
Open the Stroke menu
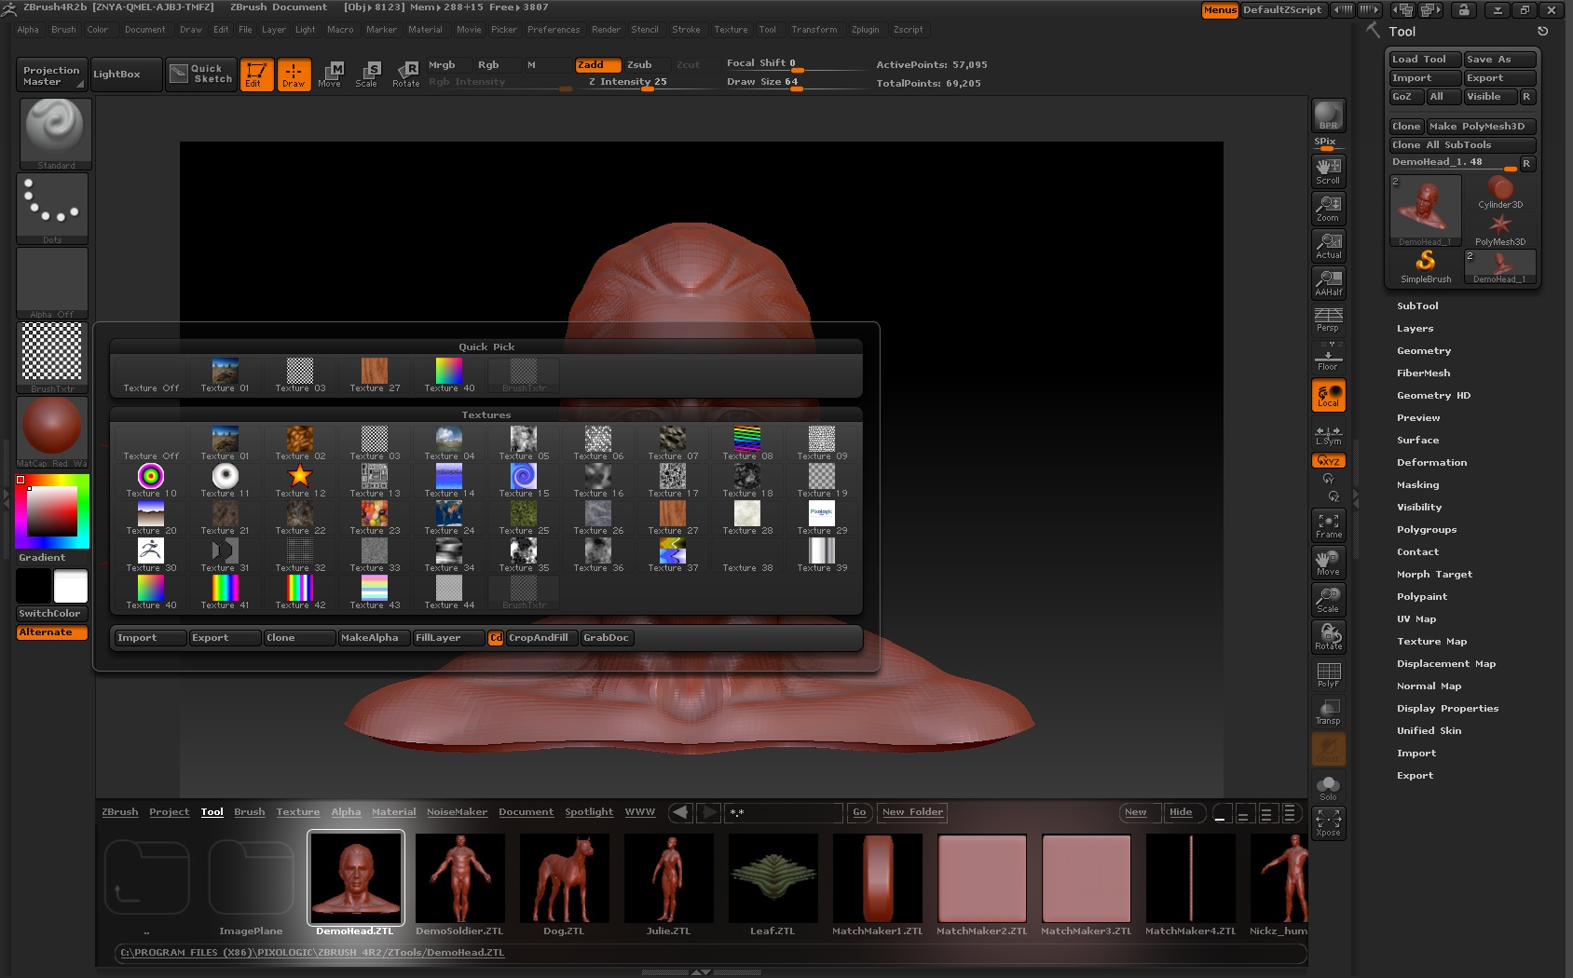pyautogui.click(x=686, y=30)
